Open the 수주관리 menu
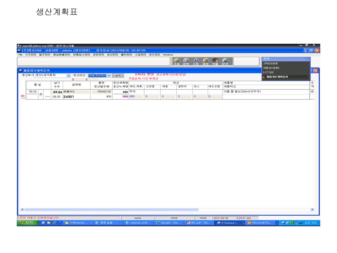 31,55
